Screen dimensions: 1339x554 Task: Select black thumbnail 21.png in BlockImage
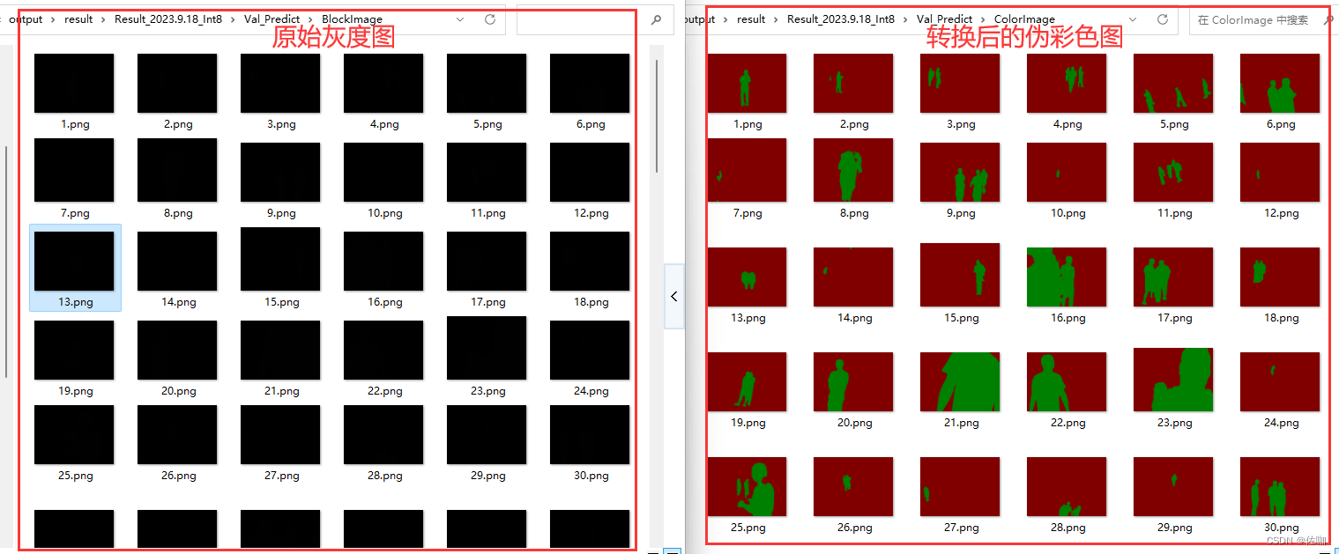[x=280, y=350]
